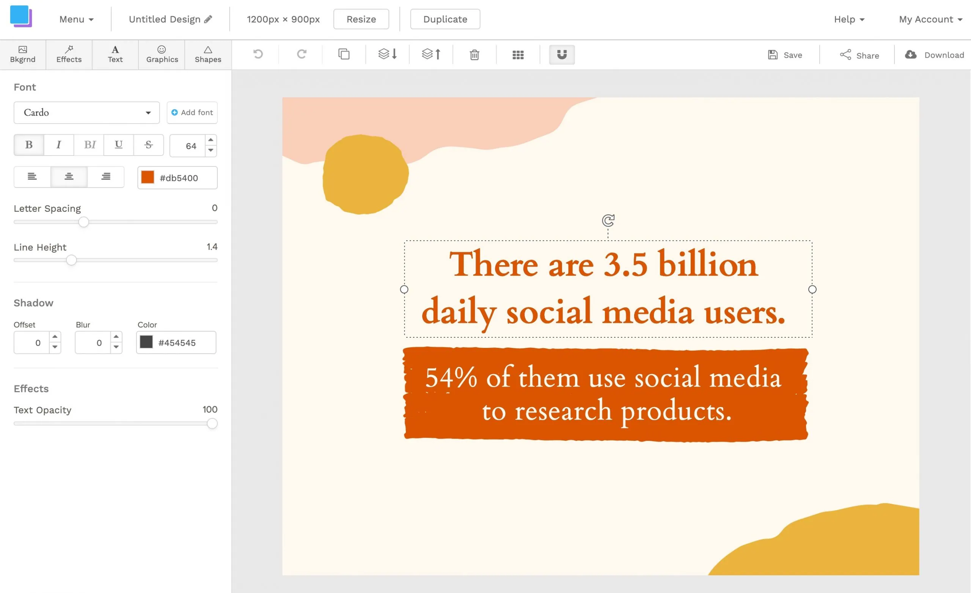Click the Undo icon
Screen dimensions: 971x593
(x=257, y=54)
